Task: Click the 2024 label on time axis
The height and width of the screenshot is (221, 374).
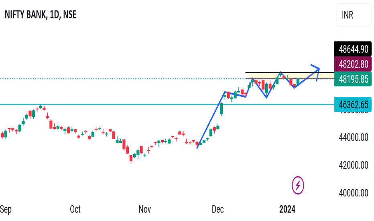Action: 287,209
